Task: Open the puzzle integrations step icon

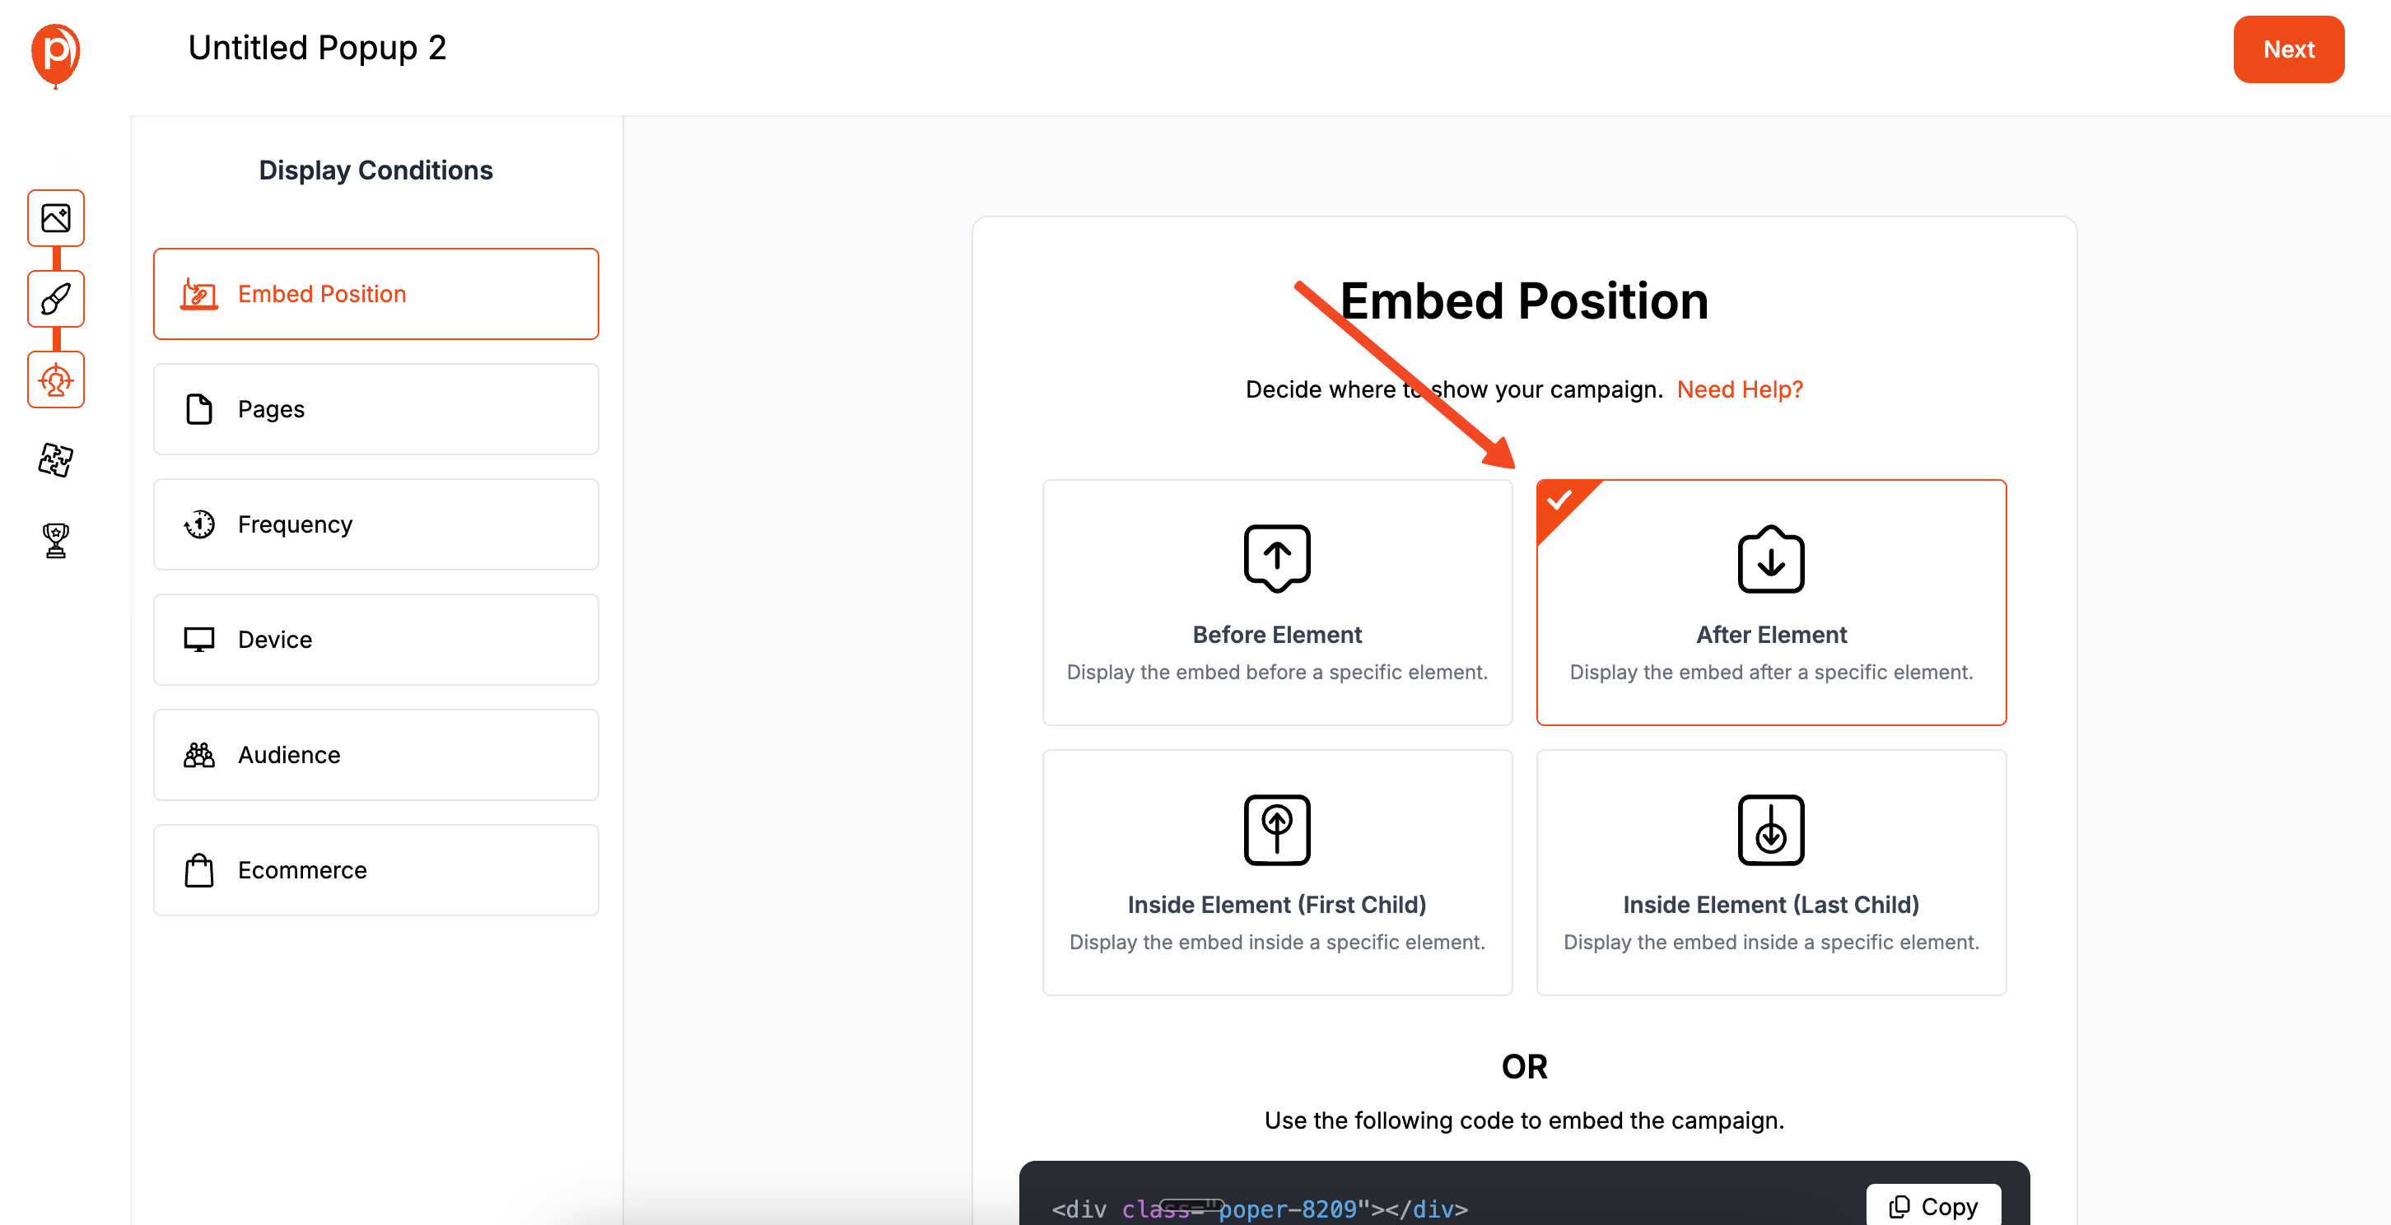Action: click(56, 459)
